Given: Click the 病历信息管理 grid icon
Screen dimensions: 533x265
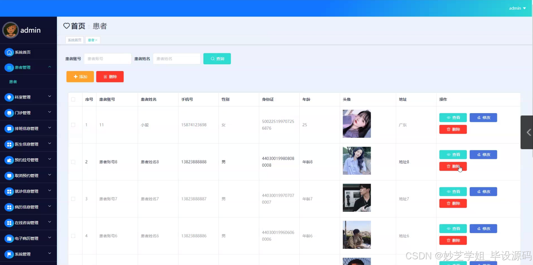Looking at the screenshot, I should 9,207.
